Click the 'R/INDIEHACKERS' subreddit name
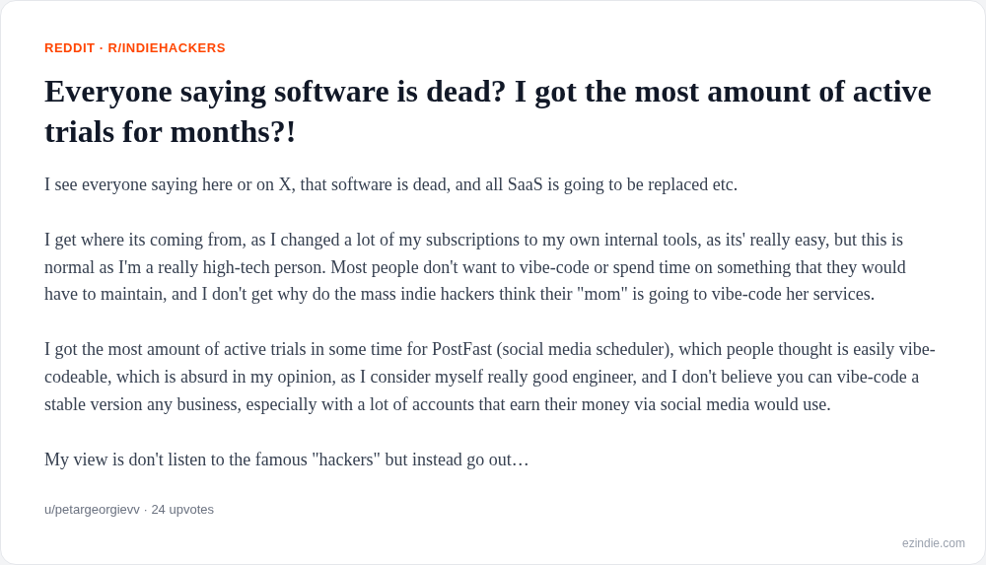 click(x=167, y=47)
